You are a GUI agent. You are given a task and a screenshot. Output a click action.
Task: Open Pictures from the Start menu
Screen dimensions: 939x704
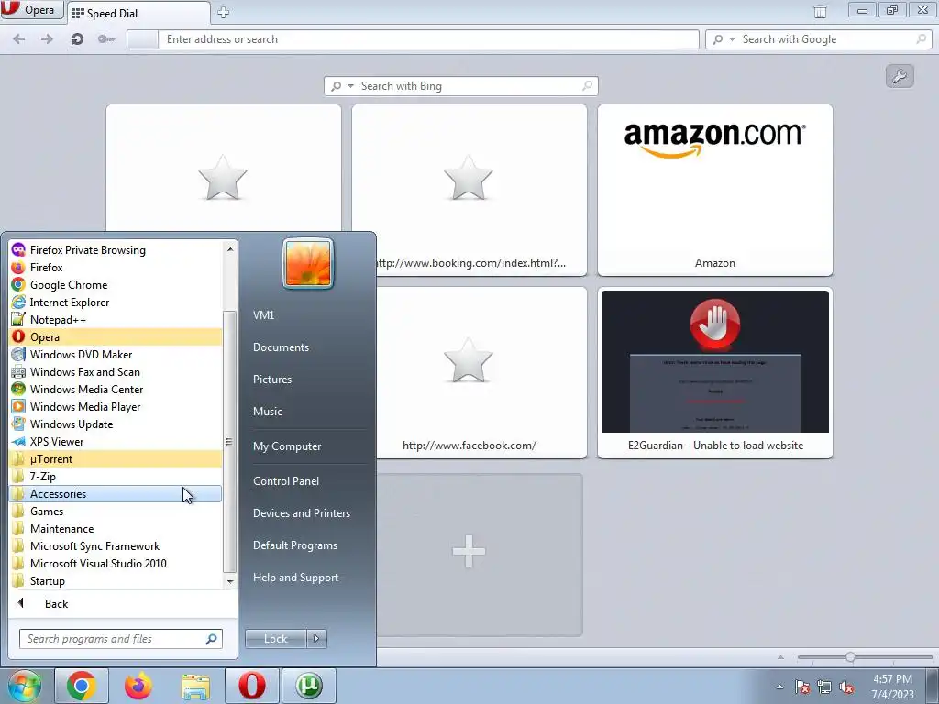(272, 379)
